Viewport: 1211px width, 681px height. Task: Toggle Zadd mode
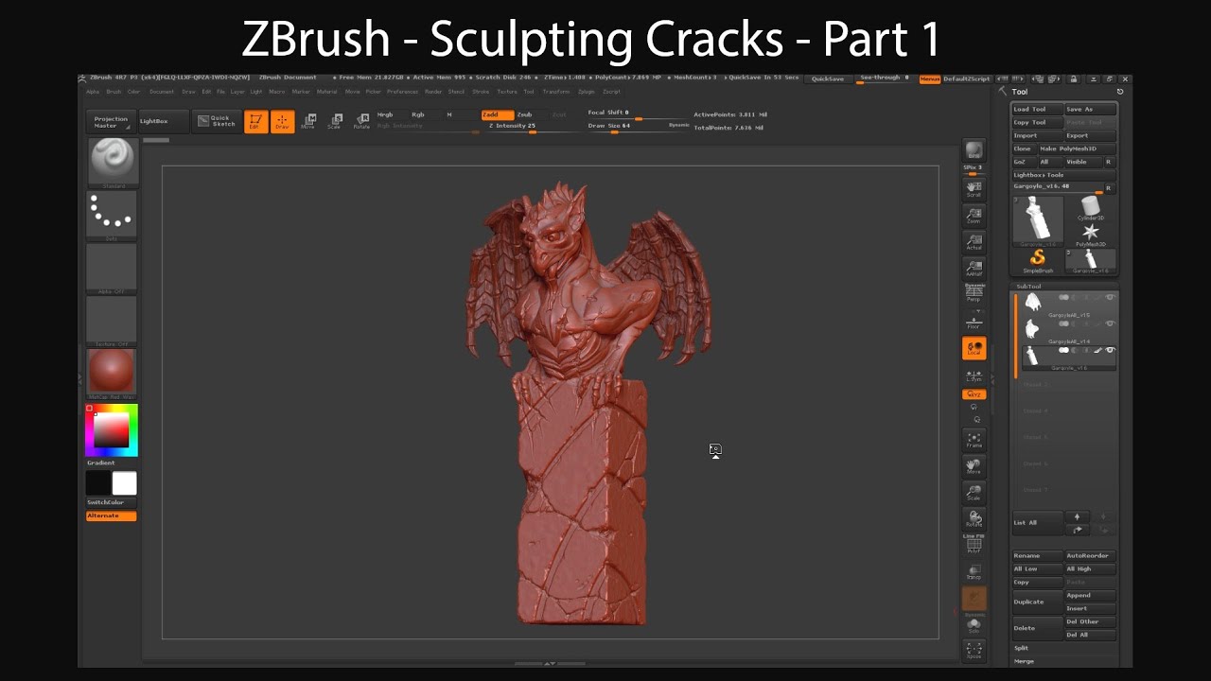498,114
